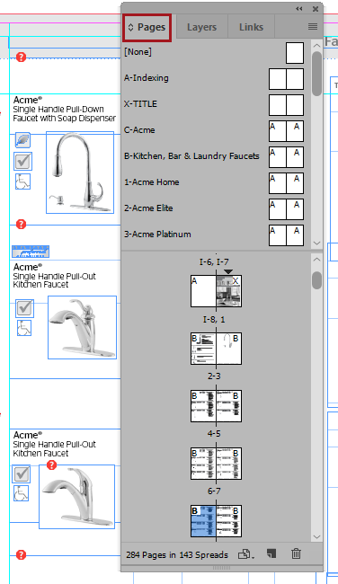
Task: Click the checkmark icon beside Pull-Down Faucet
Action: coord(23,161)
